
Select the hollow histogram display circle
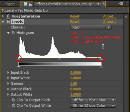pyautogui.click(x=103, y=47)
